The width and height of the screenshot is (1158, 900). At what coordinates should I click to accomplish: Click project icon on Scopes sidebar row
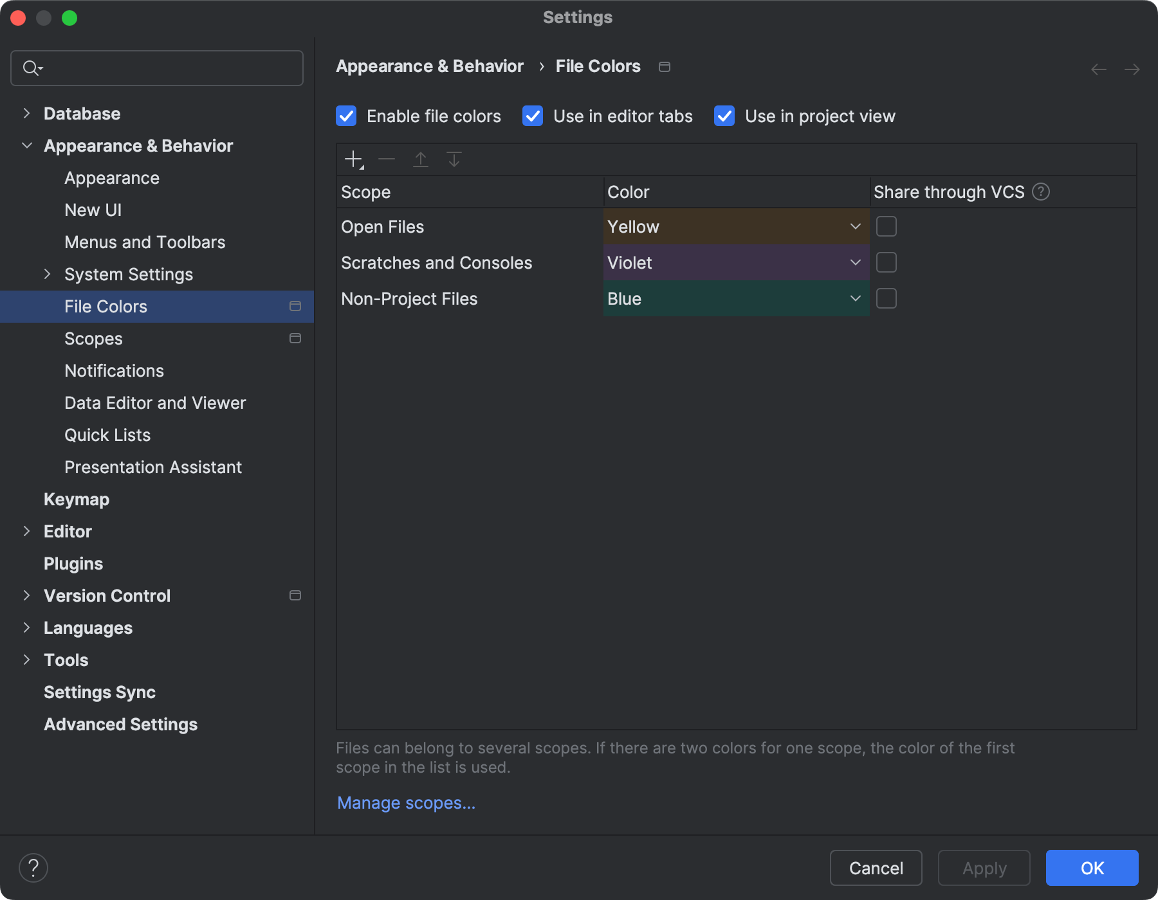[295, 338]
